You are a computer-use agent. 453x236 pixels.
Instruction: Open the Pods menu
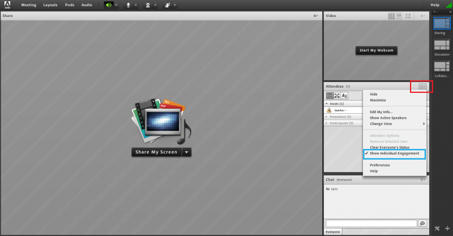pos(69,5)
